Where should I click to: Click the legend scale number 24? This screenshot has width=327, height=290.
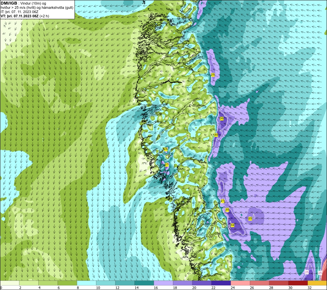click(x=232, y=288)
